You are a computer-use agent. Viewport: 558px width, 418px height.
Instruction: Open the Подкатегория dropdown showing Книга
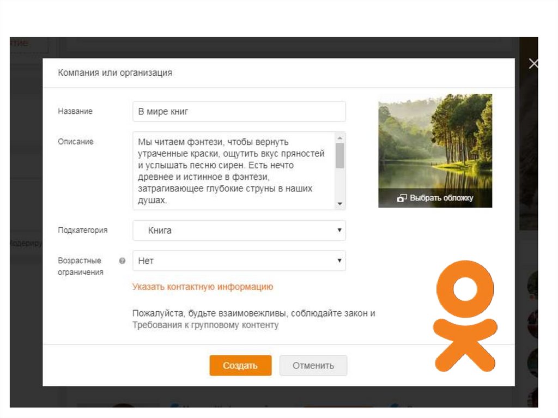(239, 231)
